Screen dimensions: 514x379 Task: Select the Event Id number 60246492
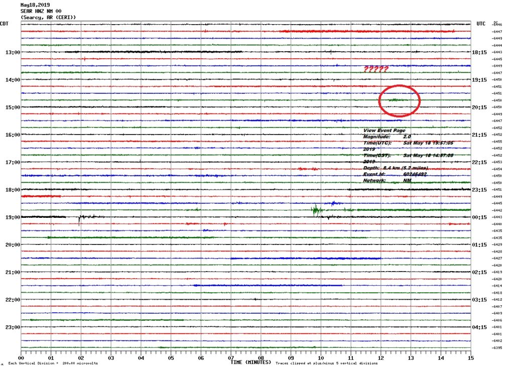click(415, 174)
